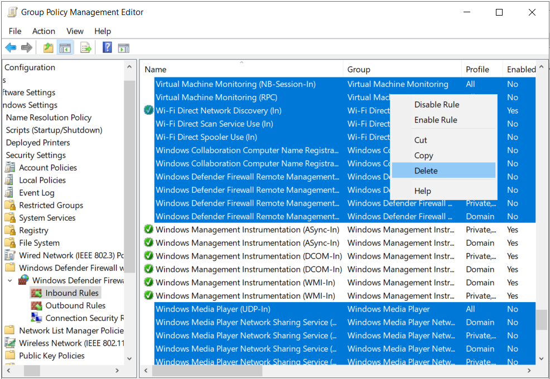Toggle the Show/Hide Console Tree icon

pyautogui.click(x=65, y=48)
